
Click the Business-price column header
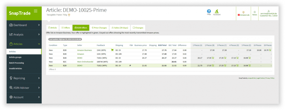pos(141,45)
